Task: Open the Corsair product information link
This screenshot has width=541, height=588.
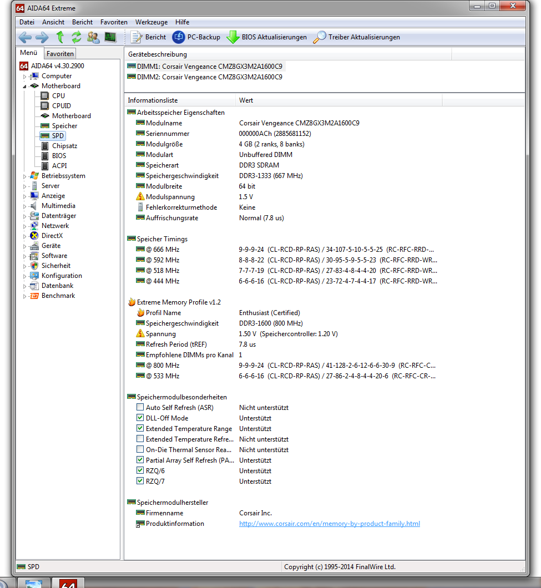Action: point(330,524)
